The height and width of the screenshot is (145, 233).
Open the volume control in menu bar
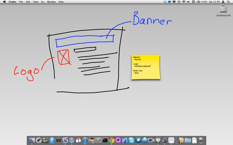[188, 2]
